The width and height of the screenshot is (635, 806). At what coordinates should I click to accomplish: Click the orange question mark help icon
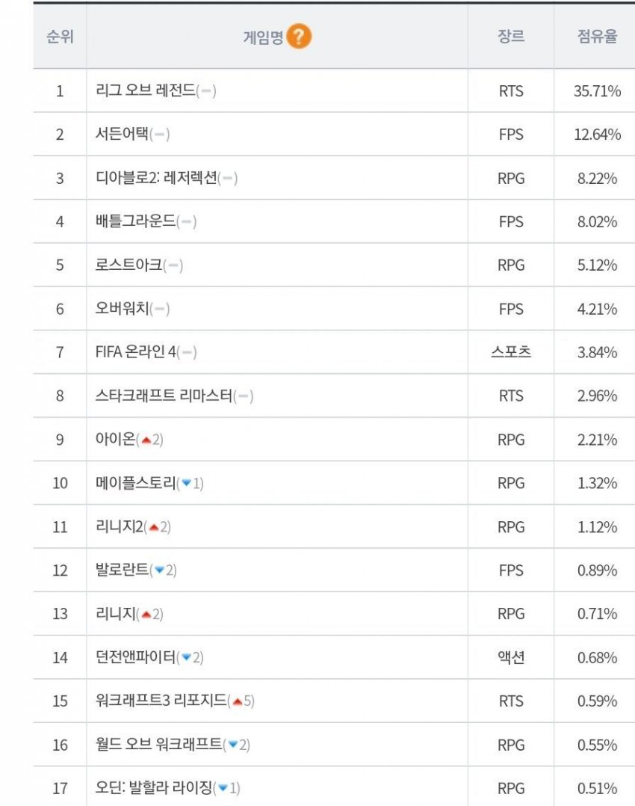(299, 37)
